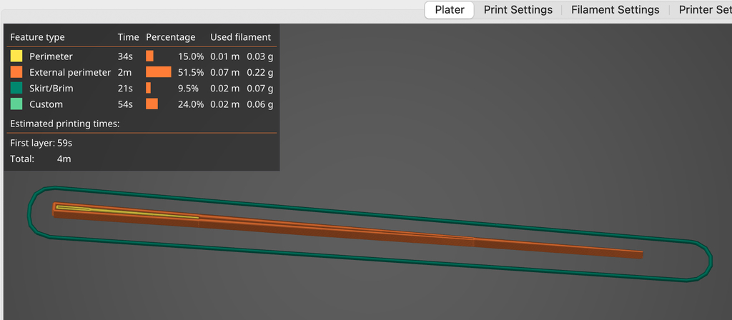Image resolution: width=732 pixels, height=320 pixels.
Task: Click the 'Time' column header
Action: coord(129,37)
